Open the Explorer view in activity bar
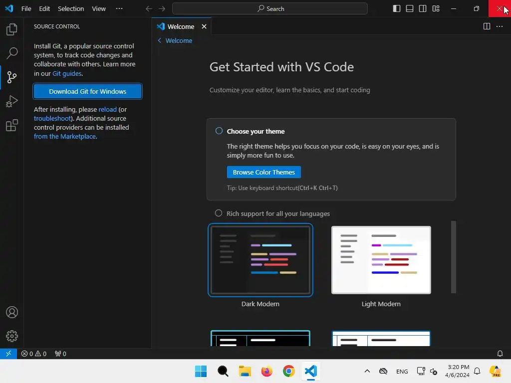 [12, 29]
